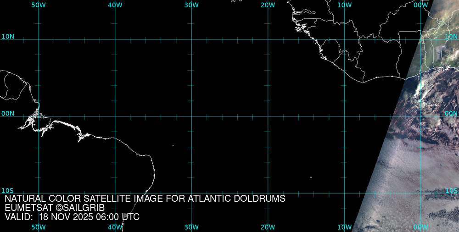Click the grid intersection of 10W and 00N
The width and height of the screenshot is (459, 232).
click(345, 116)
